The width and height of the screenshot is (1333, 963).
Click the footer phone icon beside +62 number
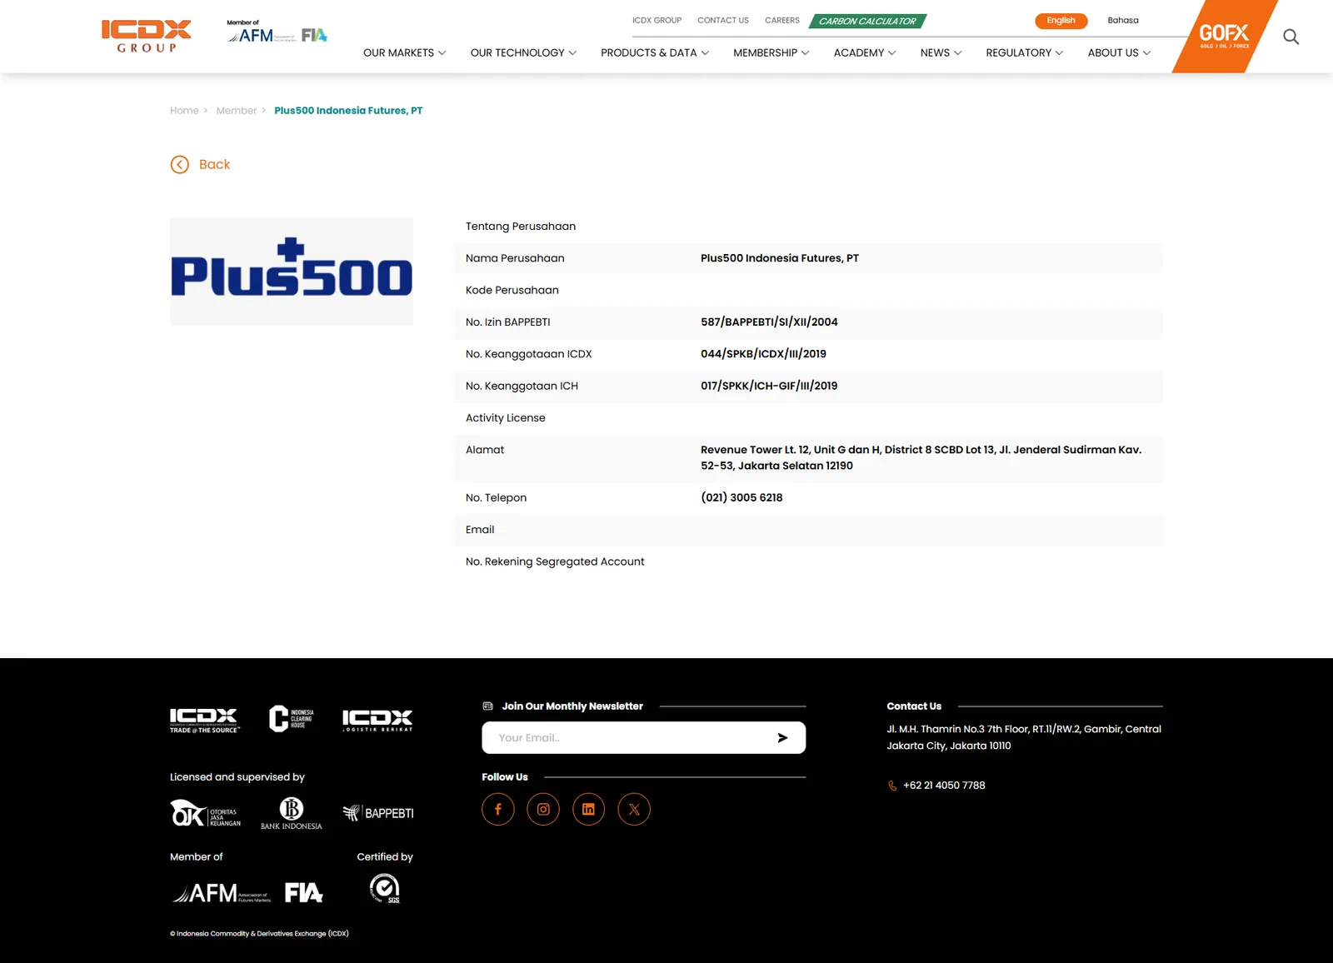click(892, 786)
